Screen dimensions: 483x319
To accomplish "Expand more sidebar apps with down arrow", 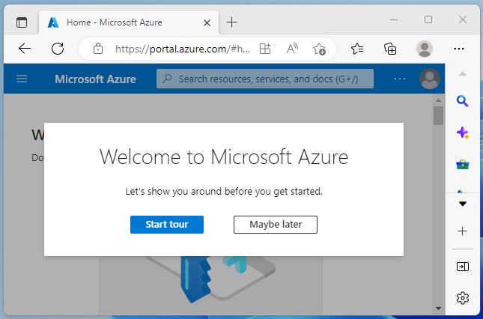I will 463,204.
